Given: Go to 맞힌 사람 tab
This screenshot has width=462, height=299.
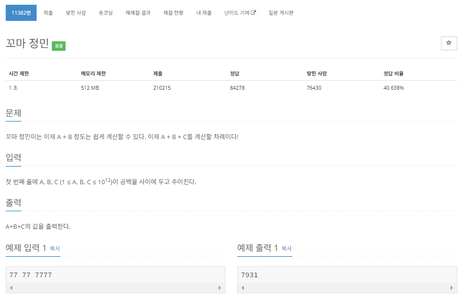Looking at the screenshot, I should (76, 13).
